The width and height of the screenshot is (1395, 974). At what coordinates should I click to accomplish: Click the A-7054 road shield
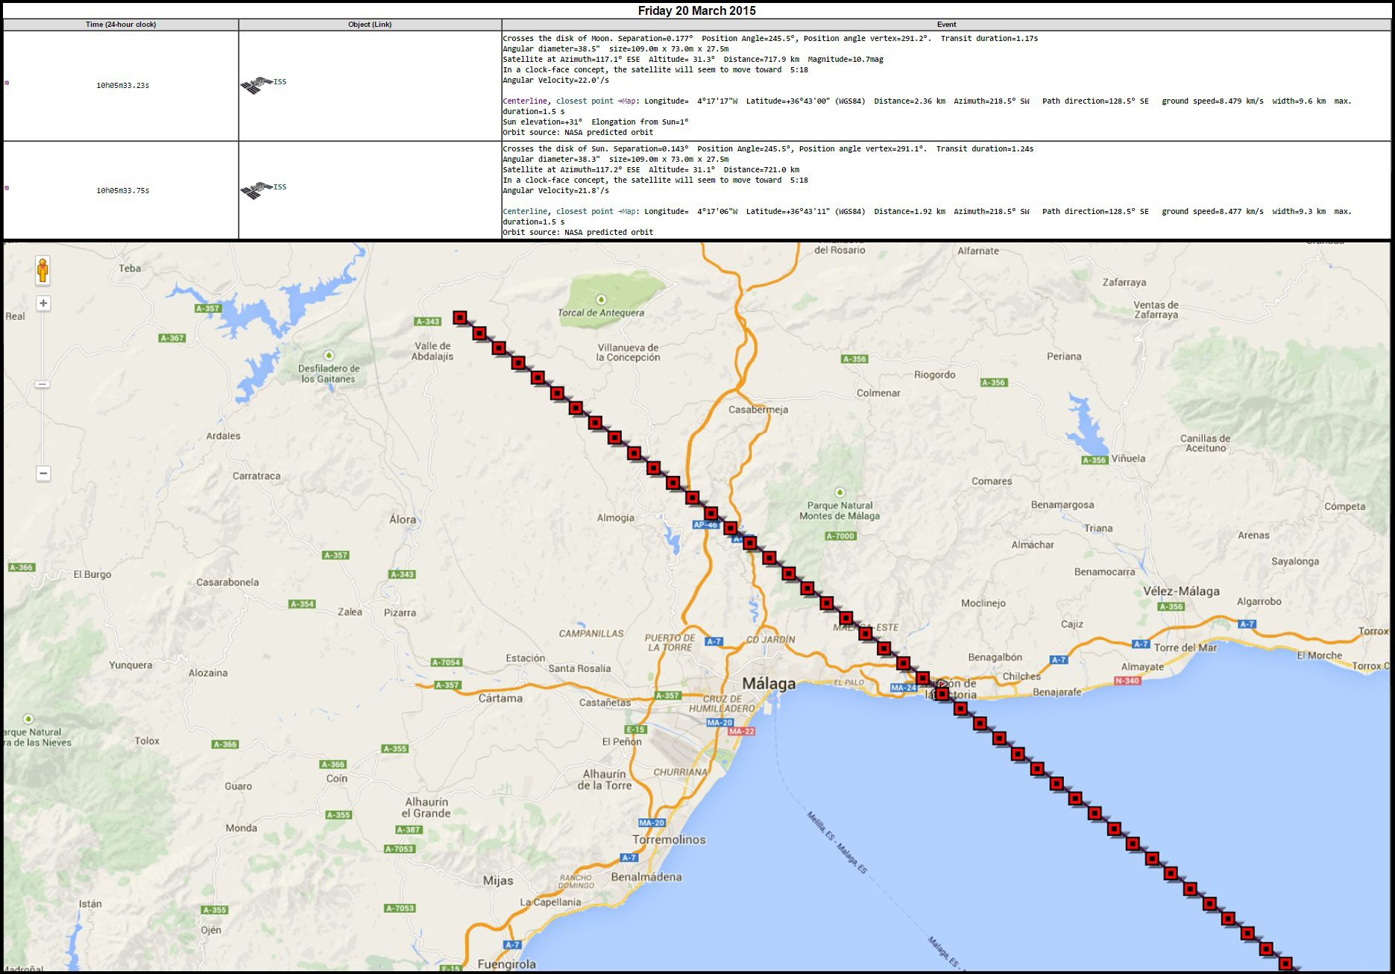(x=447, y=662)
